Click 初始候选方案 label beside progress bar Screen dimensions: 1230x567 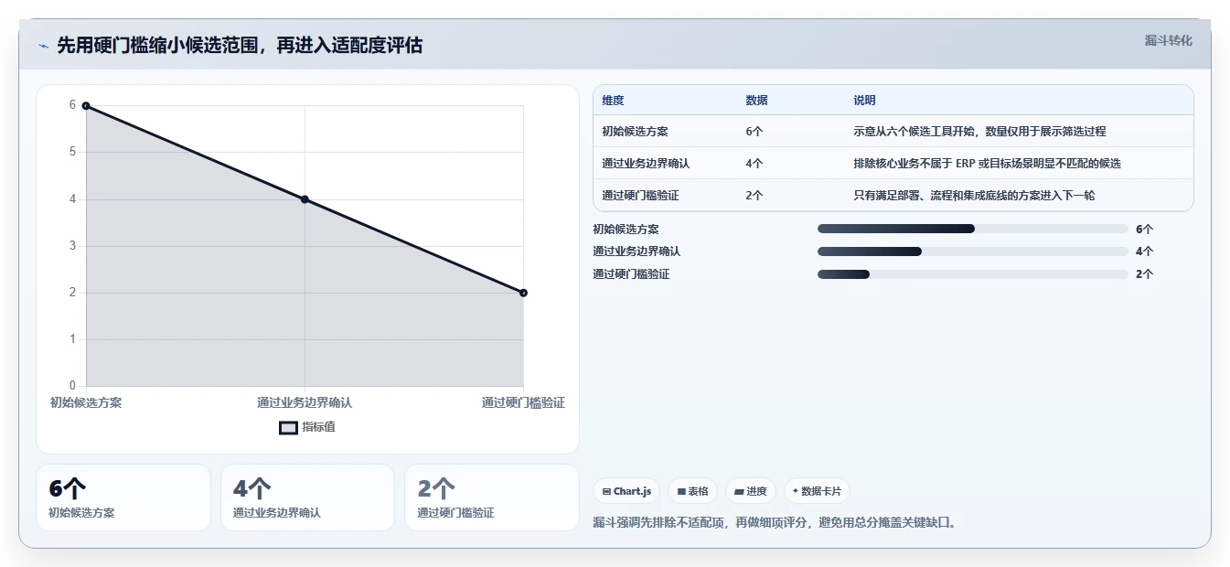[x=626, y=229]
